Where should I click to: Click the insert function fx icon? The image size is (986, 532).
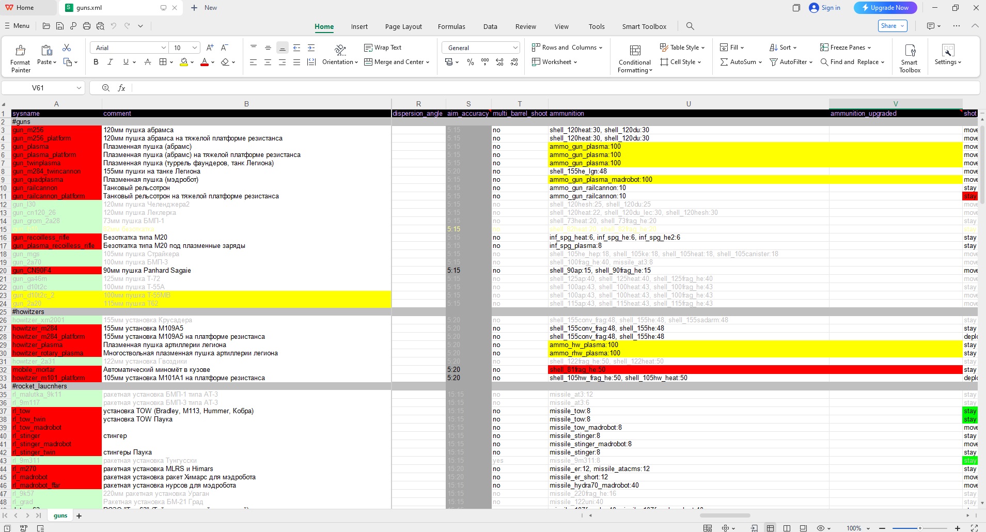122,88
